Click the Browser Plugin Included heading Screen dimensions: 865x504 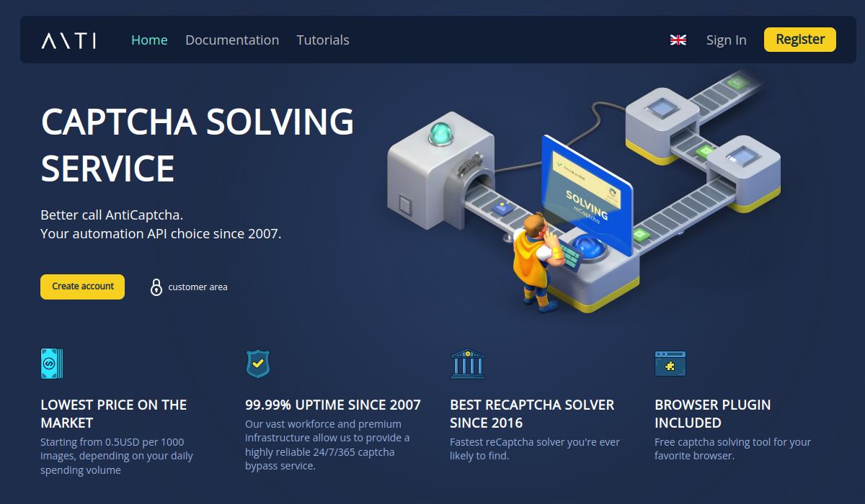coord(713,414)
